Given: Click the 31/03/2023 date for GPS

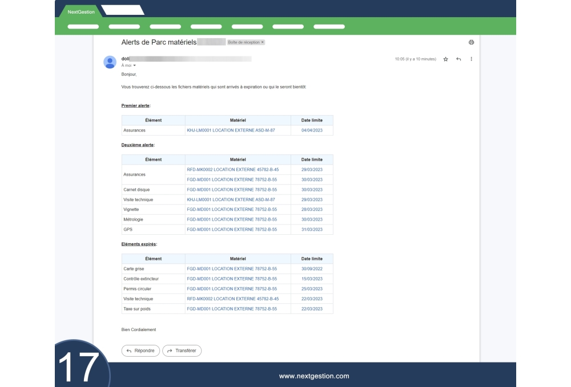Looking at the screenshot, I should 312,230.
